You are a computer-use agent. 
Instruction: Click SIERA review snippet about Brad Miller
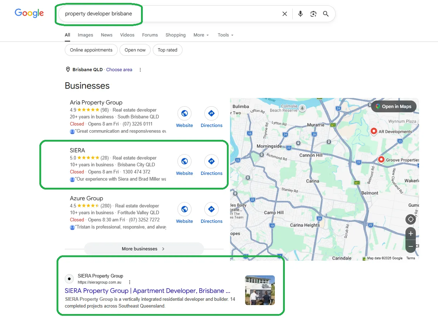pyautogui.click(x=121, y=179)
